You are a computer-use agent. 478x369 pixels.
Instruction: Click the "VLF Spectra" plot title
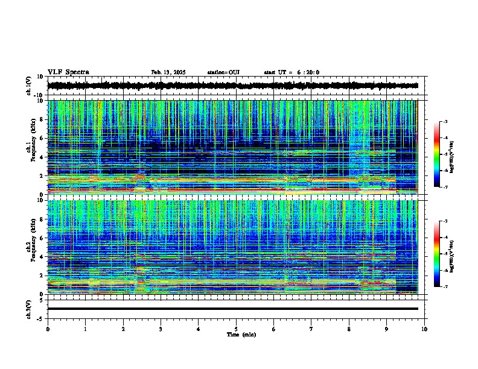coord(68,72)
